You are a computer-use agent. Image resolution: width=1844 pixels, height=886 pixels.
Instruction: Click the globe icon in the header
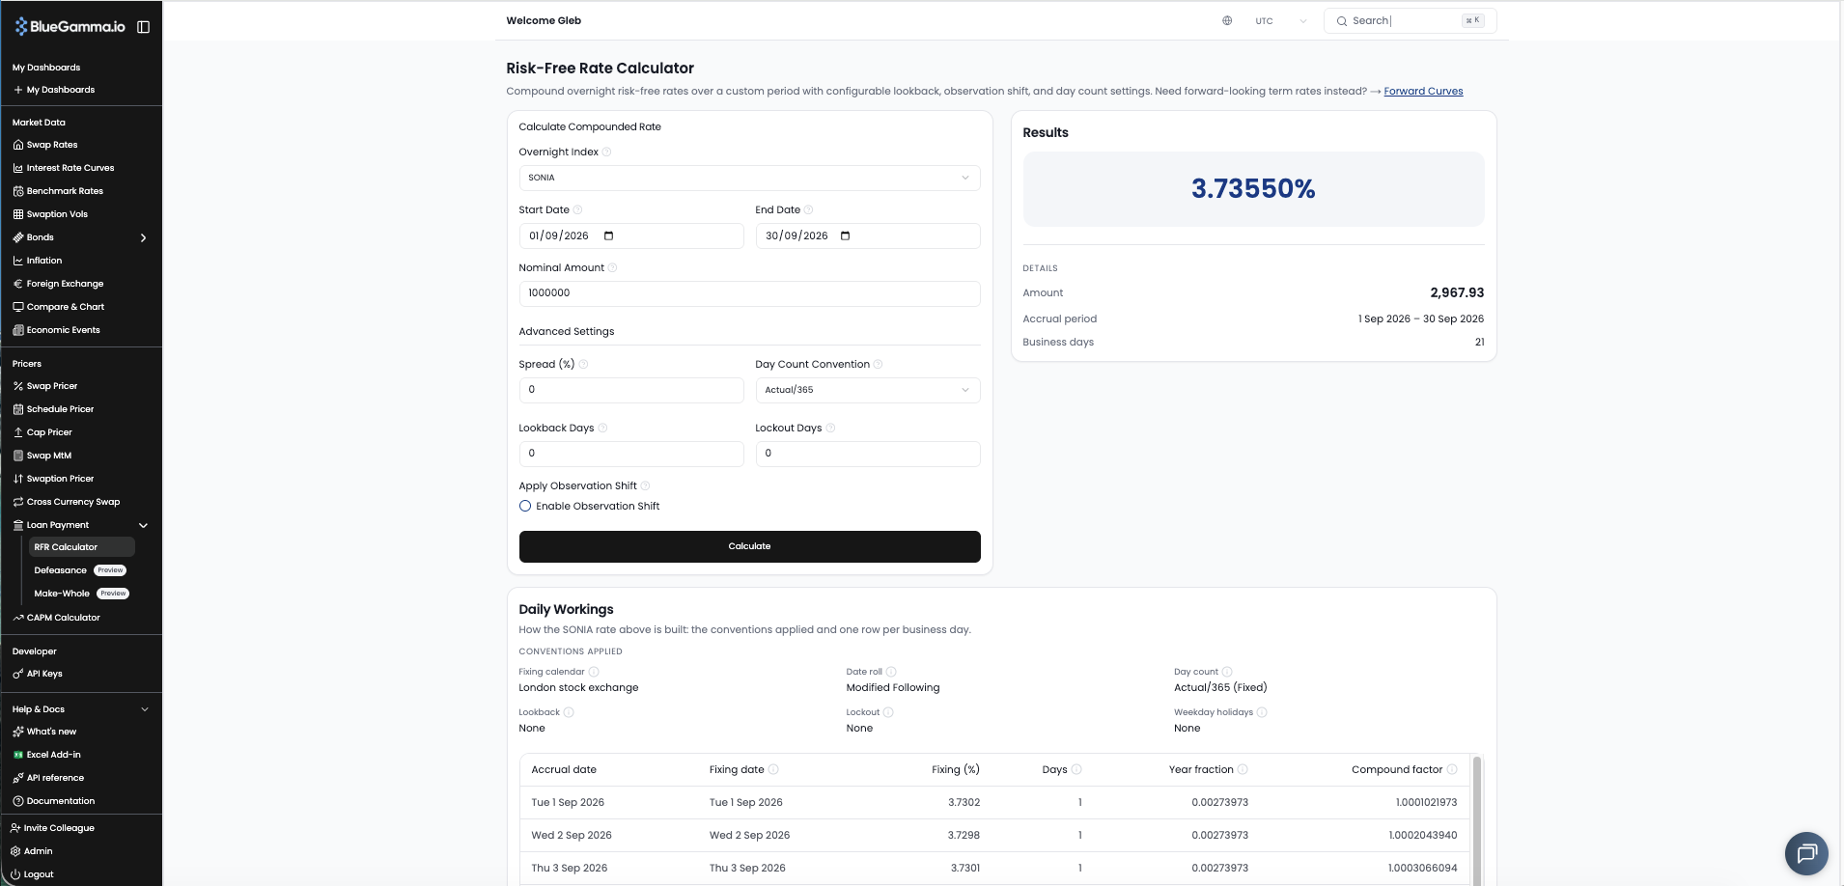coord(1227,20)
